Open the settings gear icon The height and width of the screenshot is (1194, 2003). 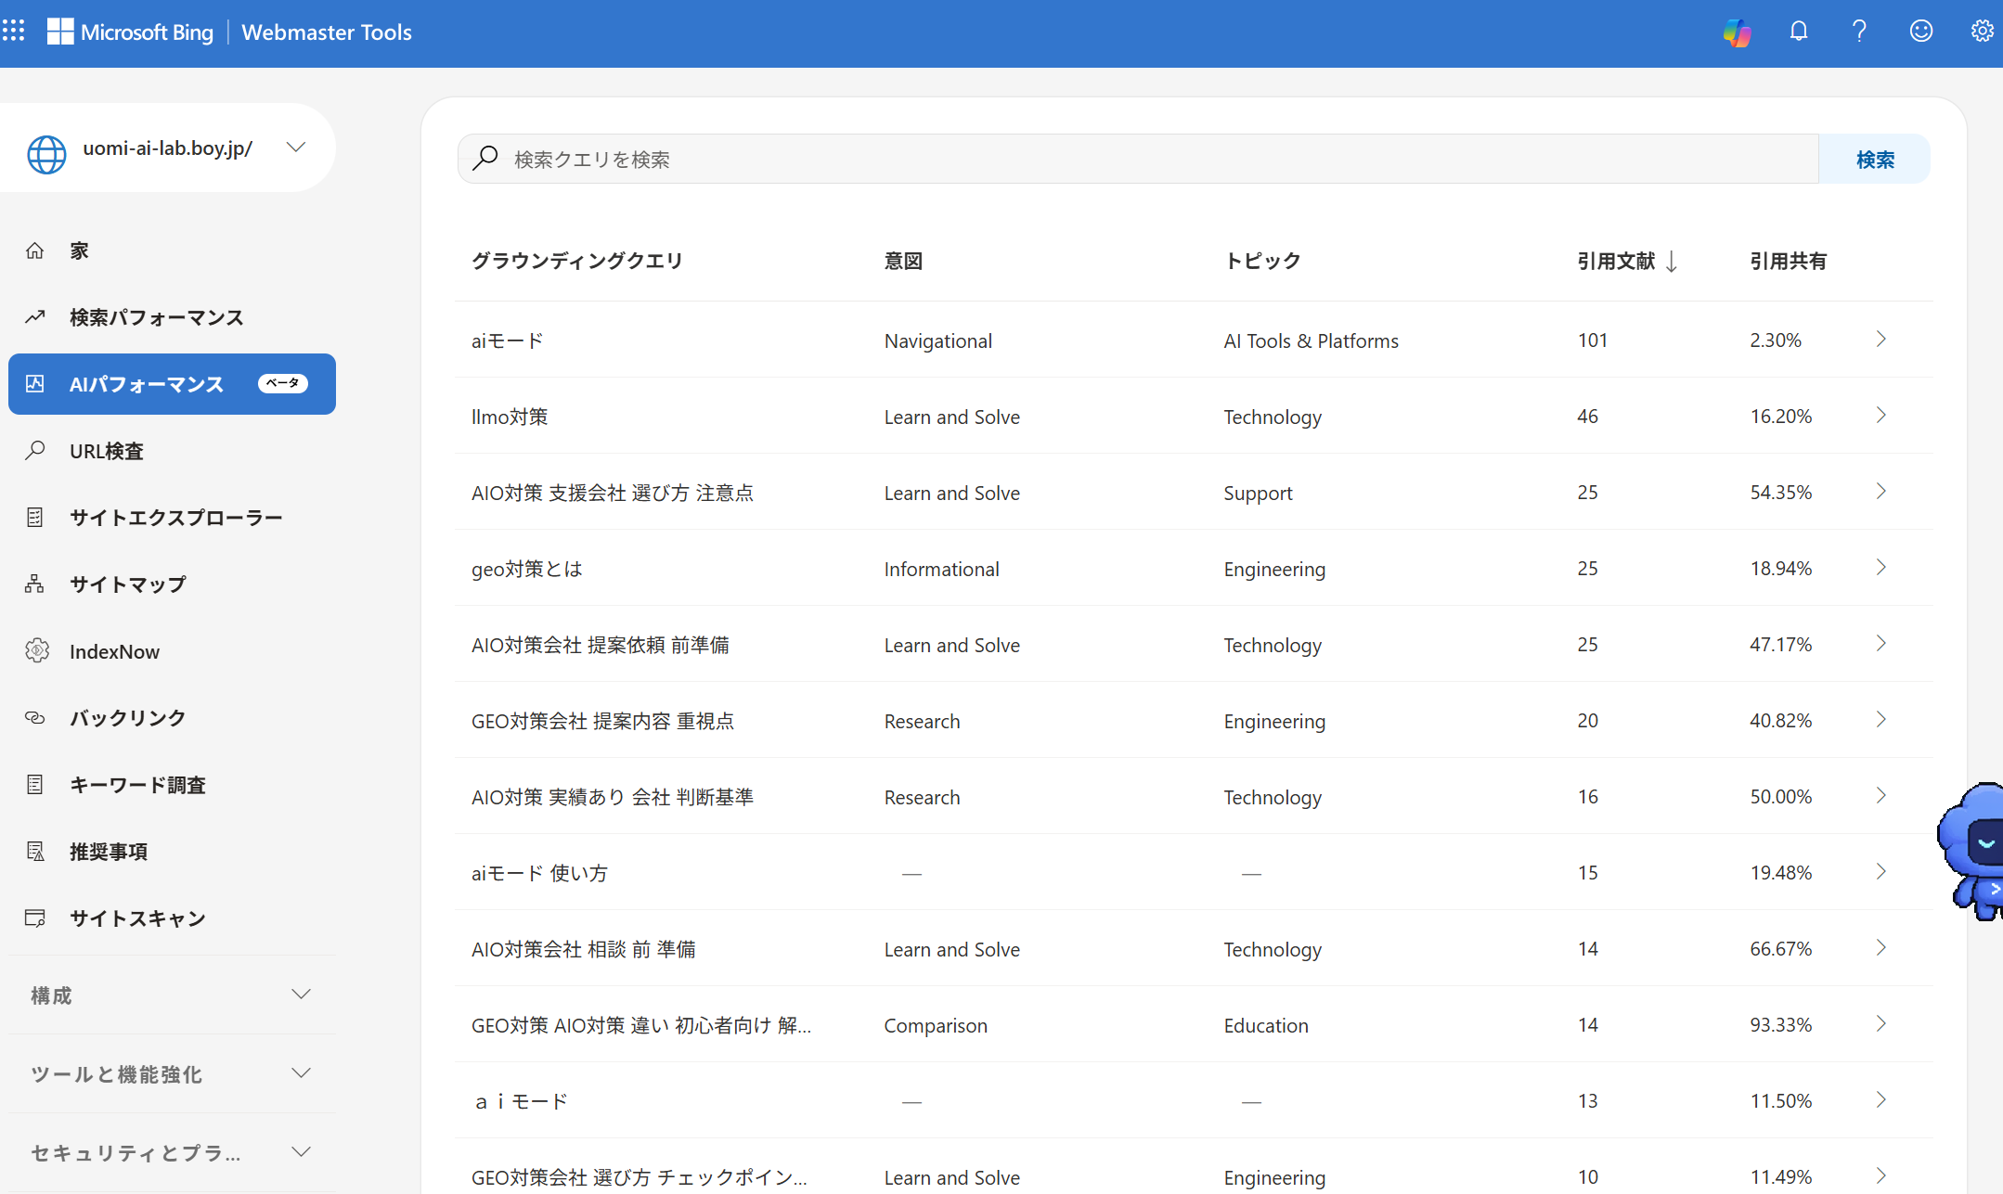(1982, 32)
